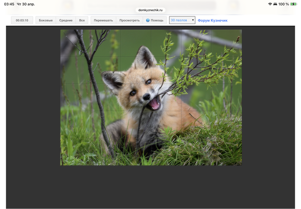Click the blue question mark help icon

point(148,21)
